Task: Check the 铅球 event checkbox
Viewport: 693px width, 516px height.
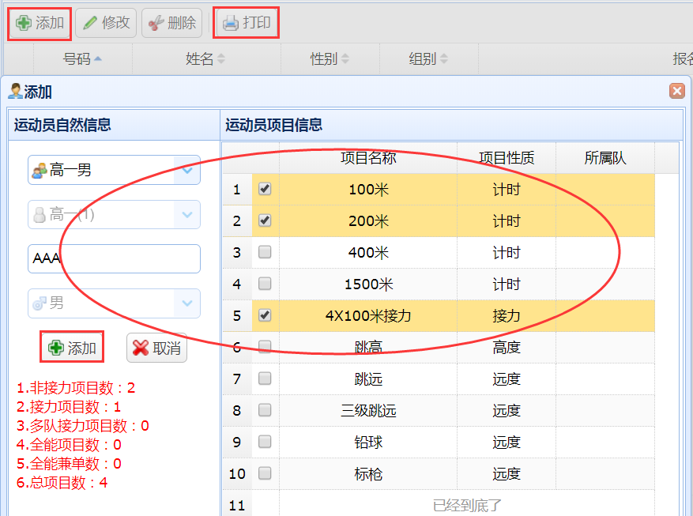Action: [x=265, y=442]
